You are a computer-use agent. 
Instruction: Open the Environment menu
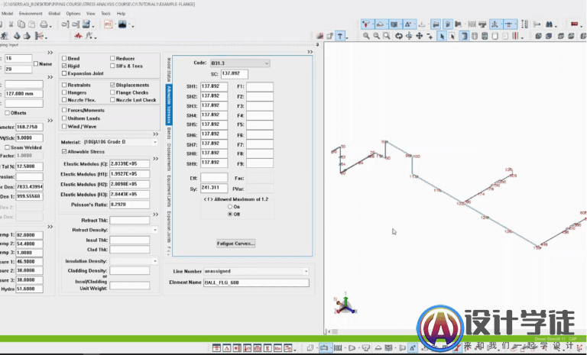pos(31,14)
